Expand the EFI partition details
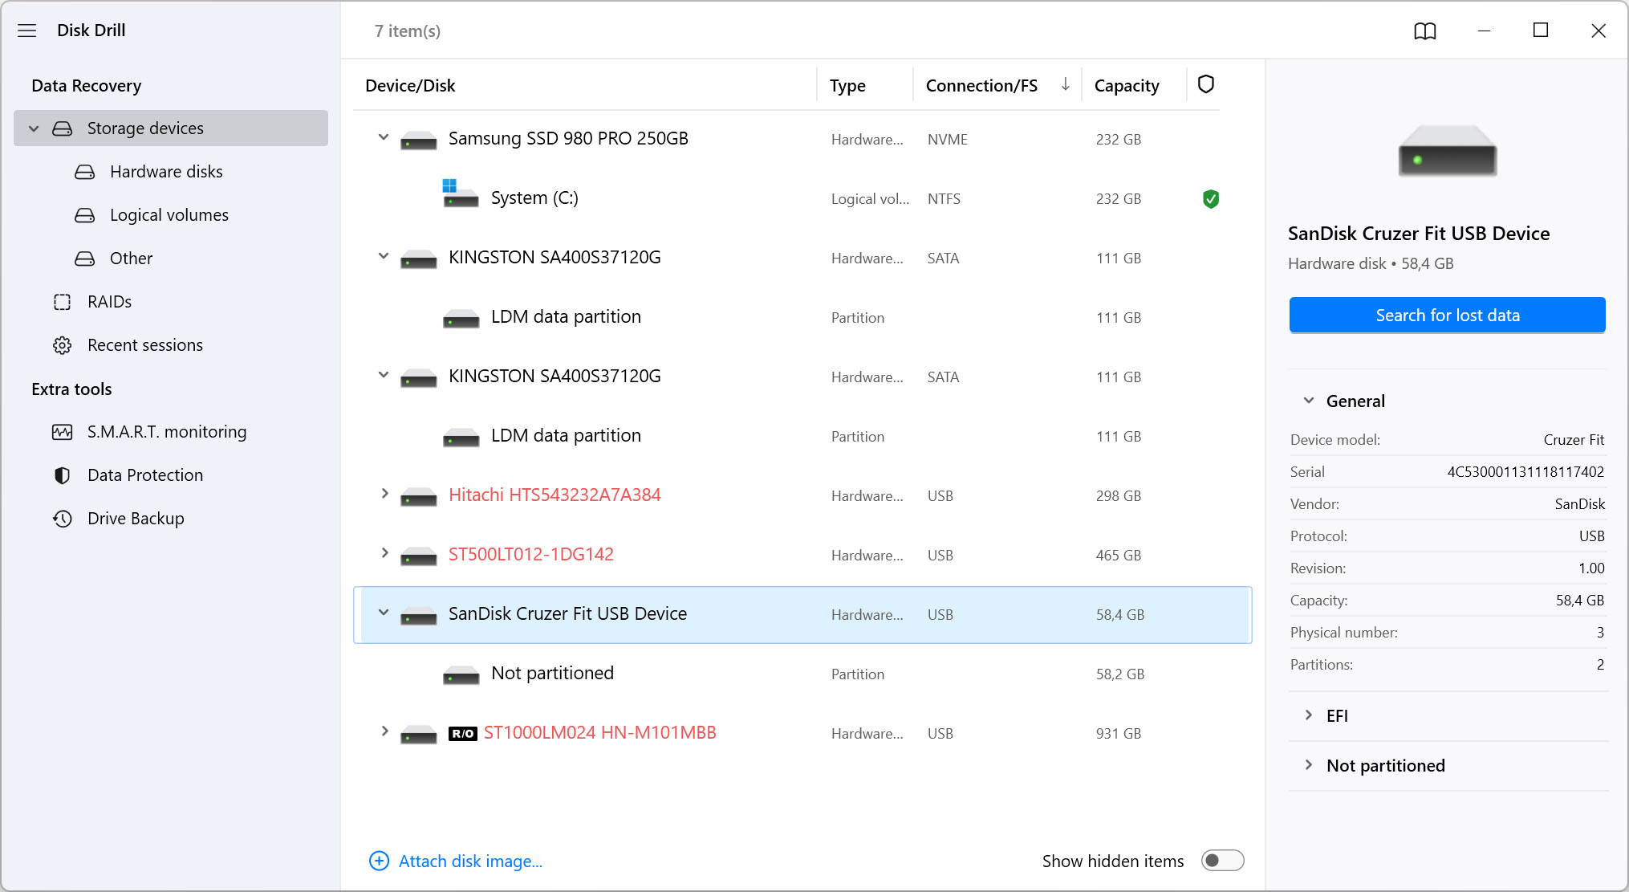This screenshot has height=892, width=1629. pos(1309,715)
